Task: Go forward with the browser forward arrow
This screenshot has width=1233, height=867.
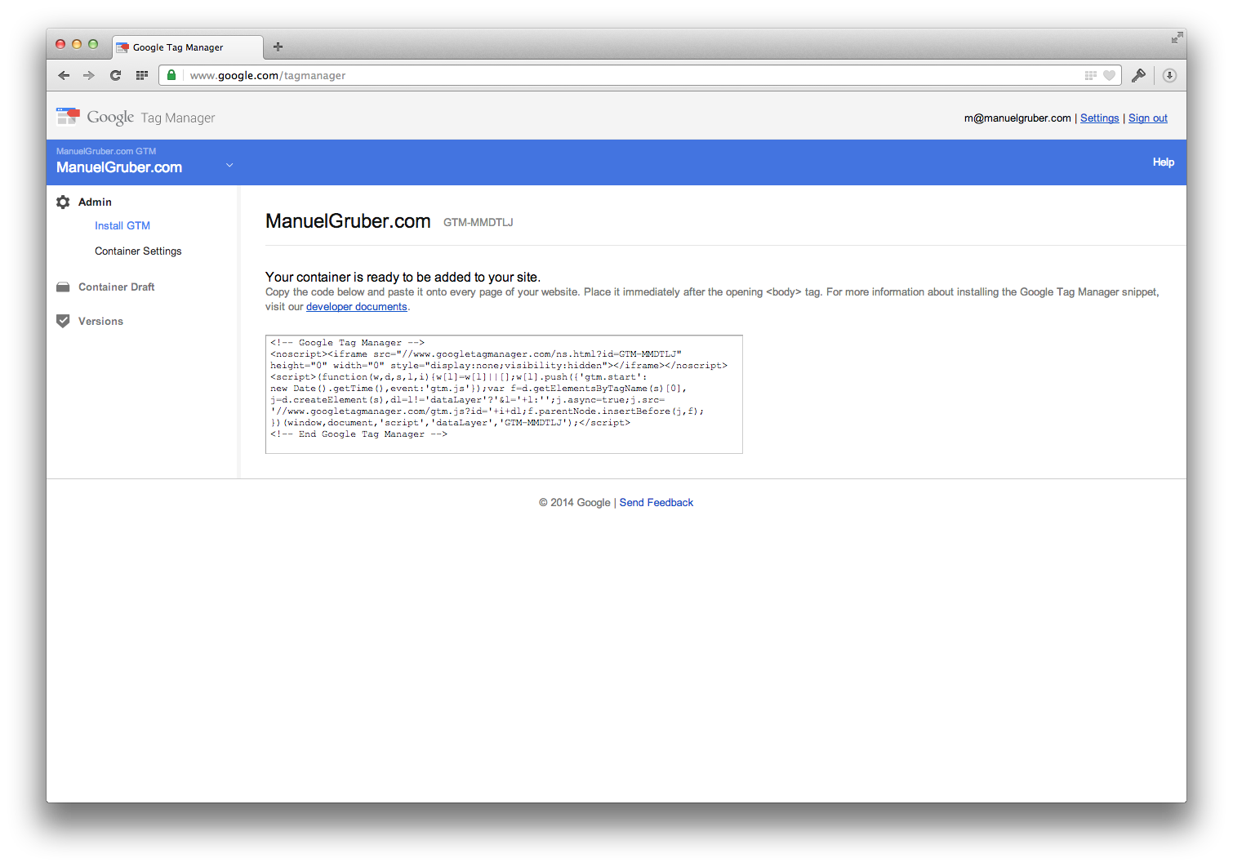Action: click(89, 75)
